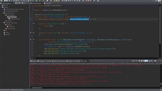Collapse the src/main/java folder
The image size is (162, 91).
click(x=5, y=15)
